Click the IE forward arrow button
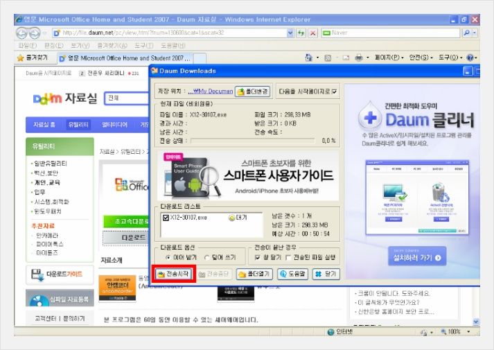The image size is (494, 350). [x=35, y=33]
